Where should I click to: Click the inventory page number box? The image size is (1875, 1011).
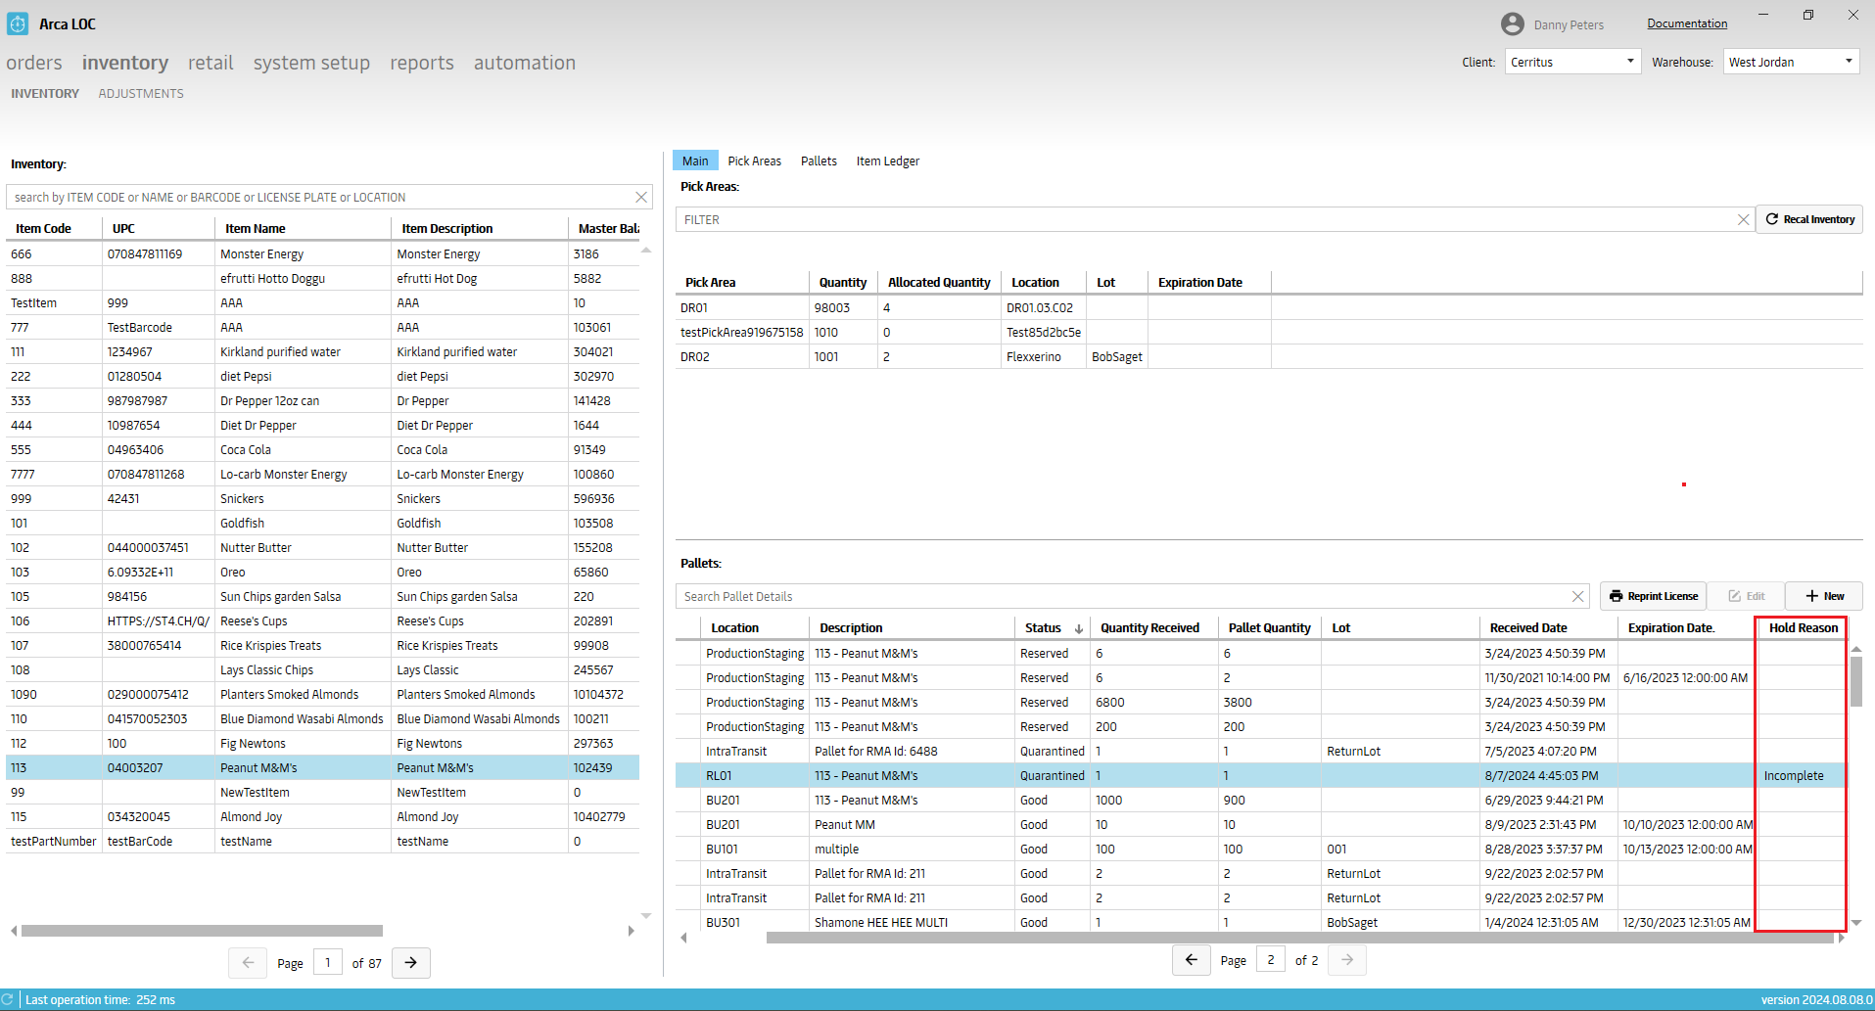point(327,963)
